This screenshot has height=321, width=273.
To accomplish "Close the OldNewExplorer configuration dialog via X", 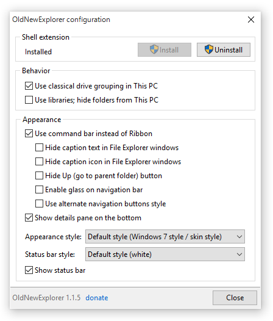I will tap(251, 20).
